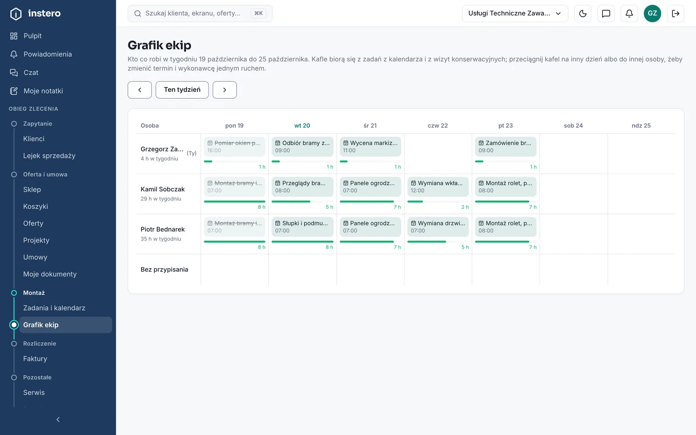
Task: Click the Ten tydzień button
Action: tap(182, 90)
